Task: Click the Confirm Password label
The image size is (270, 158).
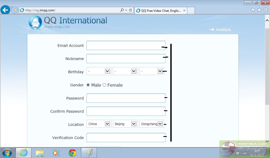Action: (67, 111)
